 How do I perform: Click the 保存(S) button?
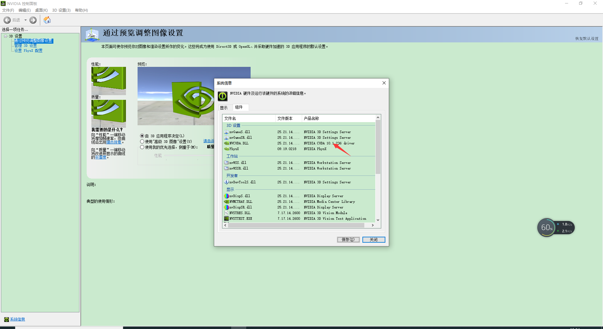tap(348, 240)
